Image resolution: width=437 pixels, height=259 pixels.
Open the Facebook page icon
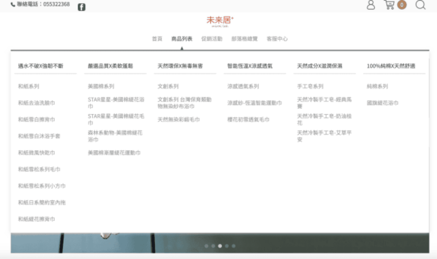(82, 7)
